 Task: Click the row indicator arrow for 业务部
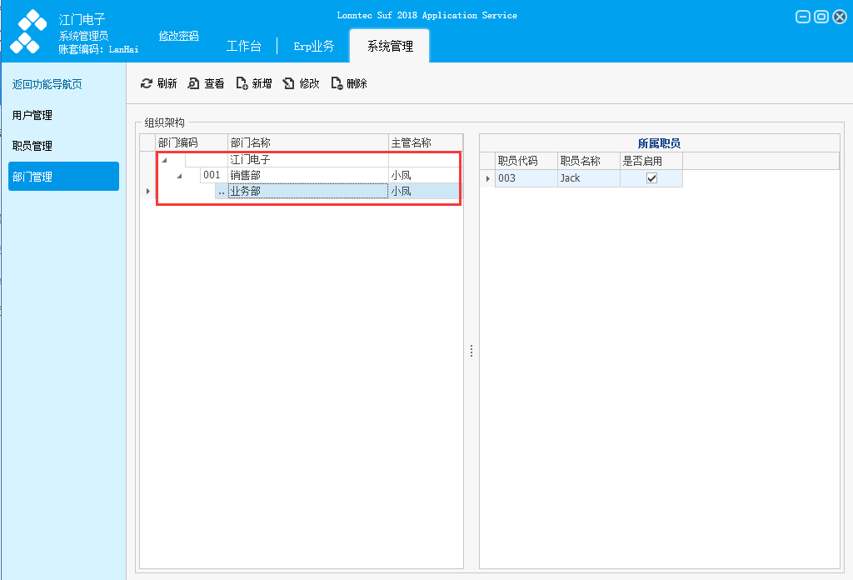[x=147, y=191]
